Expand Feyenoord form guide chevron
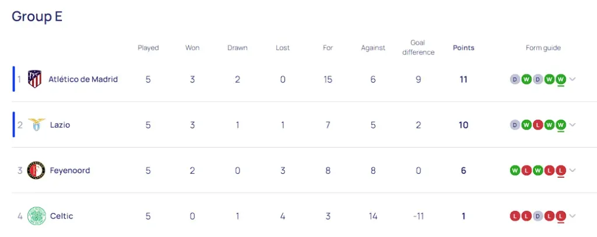 coord(573,170)
